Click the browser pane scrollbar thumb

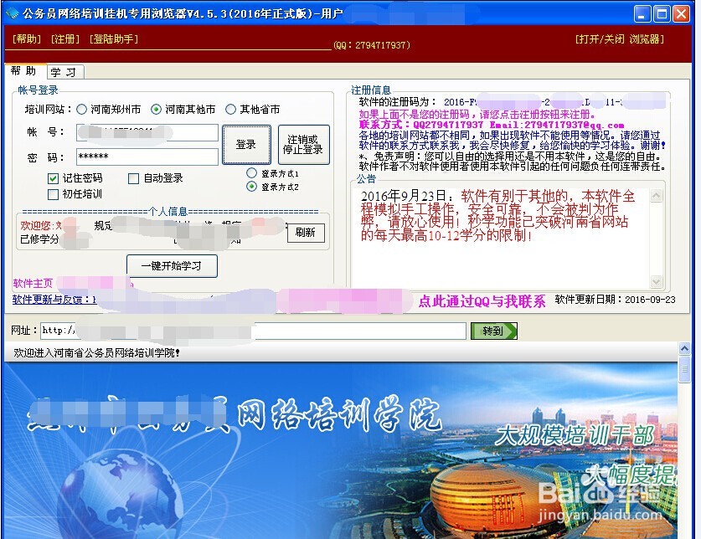(684, 369)
